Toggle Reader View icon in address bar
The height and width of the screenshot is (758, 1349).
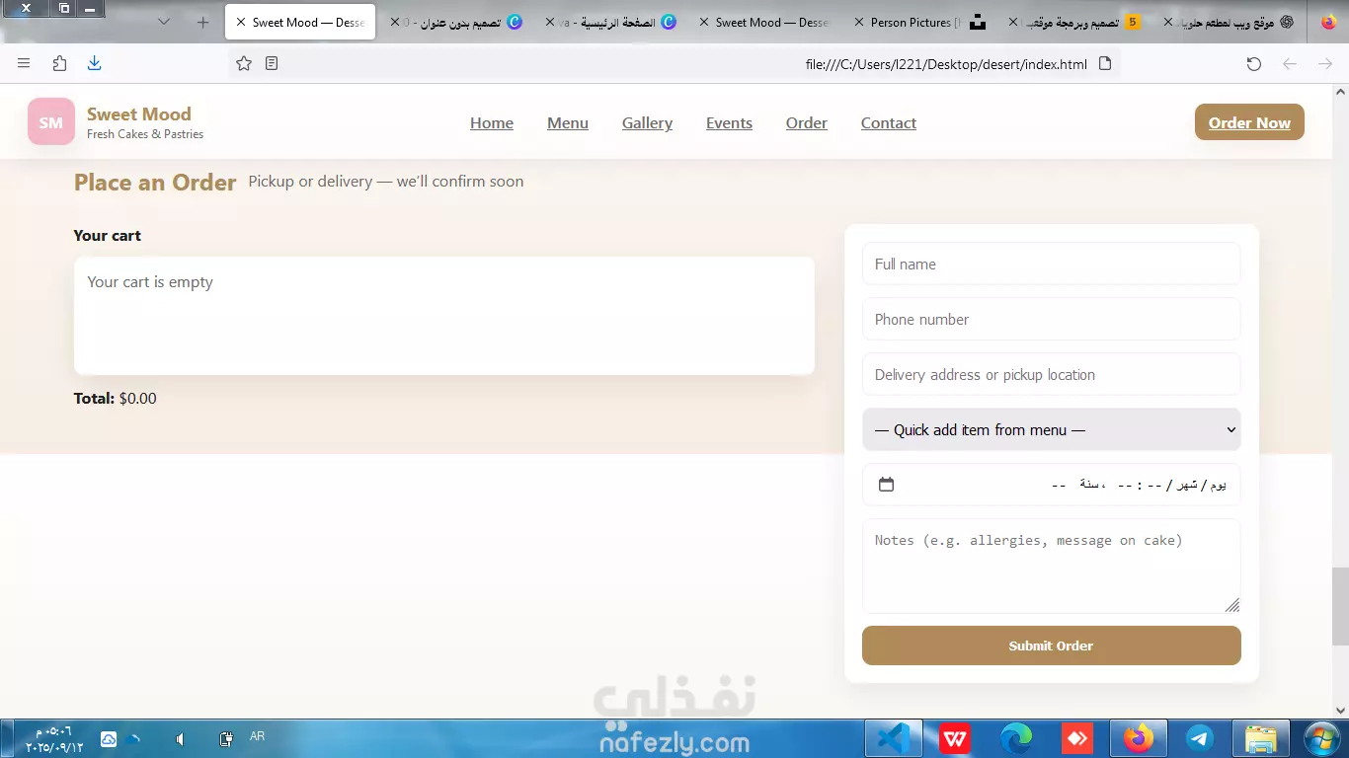pos(272,64)
